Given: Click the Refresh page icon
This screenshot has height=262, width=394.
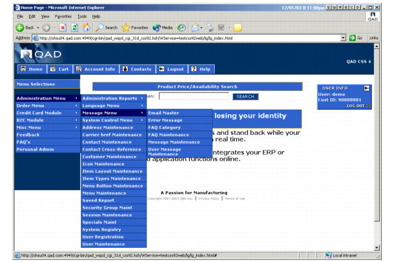Looking at the screenshot, I should tap(75, 28).
